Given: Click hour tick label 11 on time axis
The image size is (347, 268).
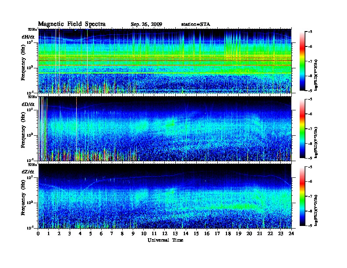Looking at the screenshot, I should [154, 234].
